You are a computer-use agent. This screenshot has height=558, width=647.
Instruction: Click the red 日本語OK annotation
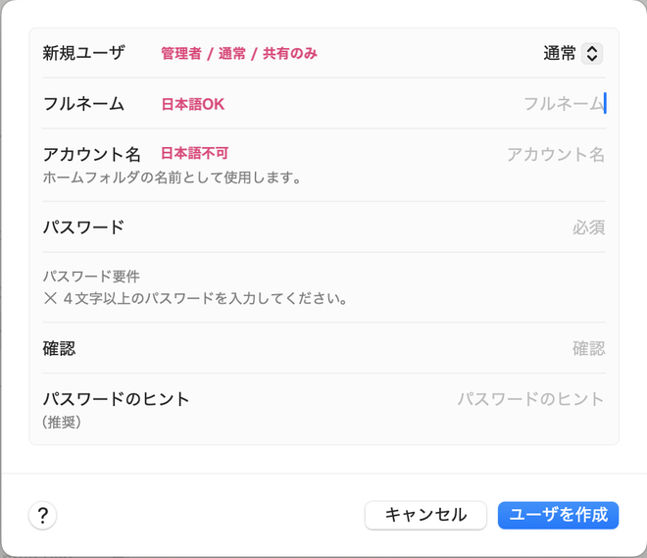click(193, 104)
